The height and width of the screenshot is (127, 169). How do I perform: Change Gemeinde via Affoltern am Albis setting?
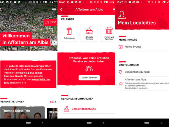coord(144,83)
